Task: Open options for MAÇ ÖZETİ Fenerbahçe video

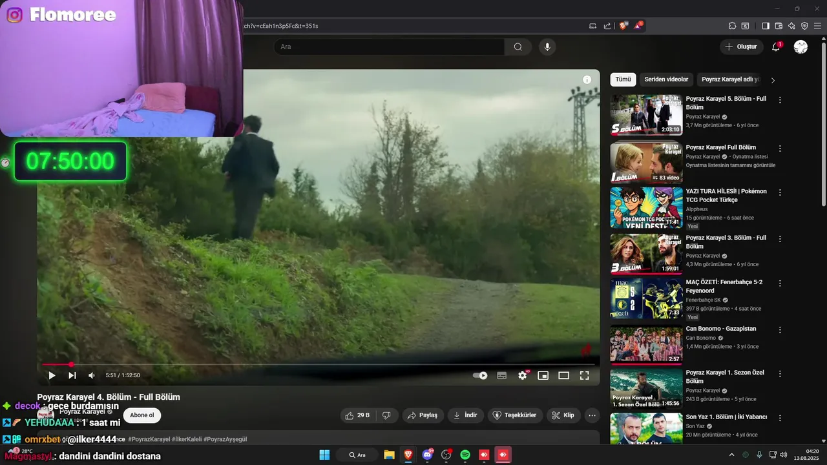Action: [780, 284]
